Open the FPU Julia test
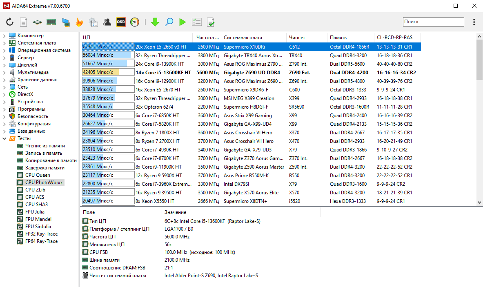The image size is (483, 287). pyautogui.click(x=35, y=212)
